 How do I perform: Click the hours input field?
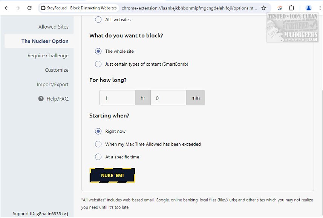coord(117,98)
